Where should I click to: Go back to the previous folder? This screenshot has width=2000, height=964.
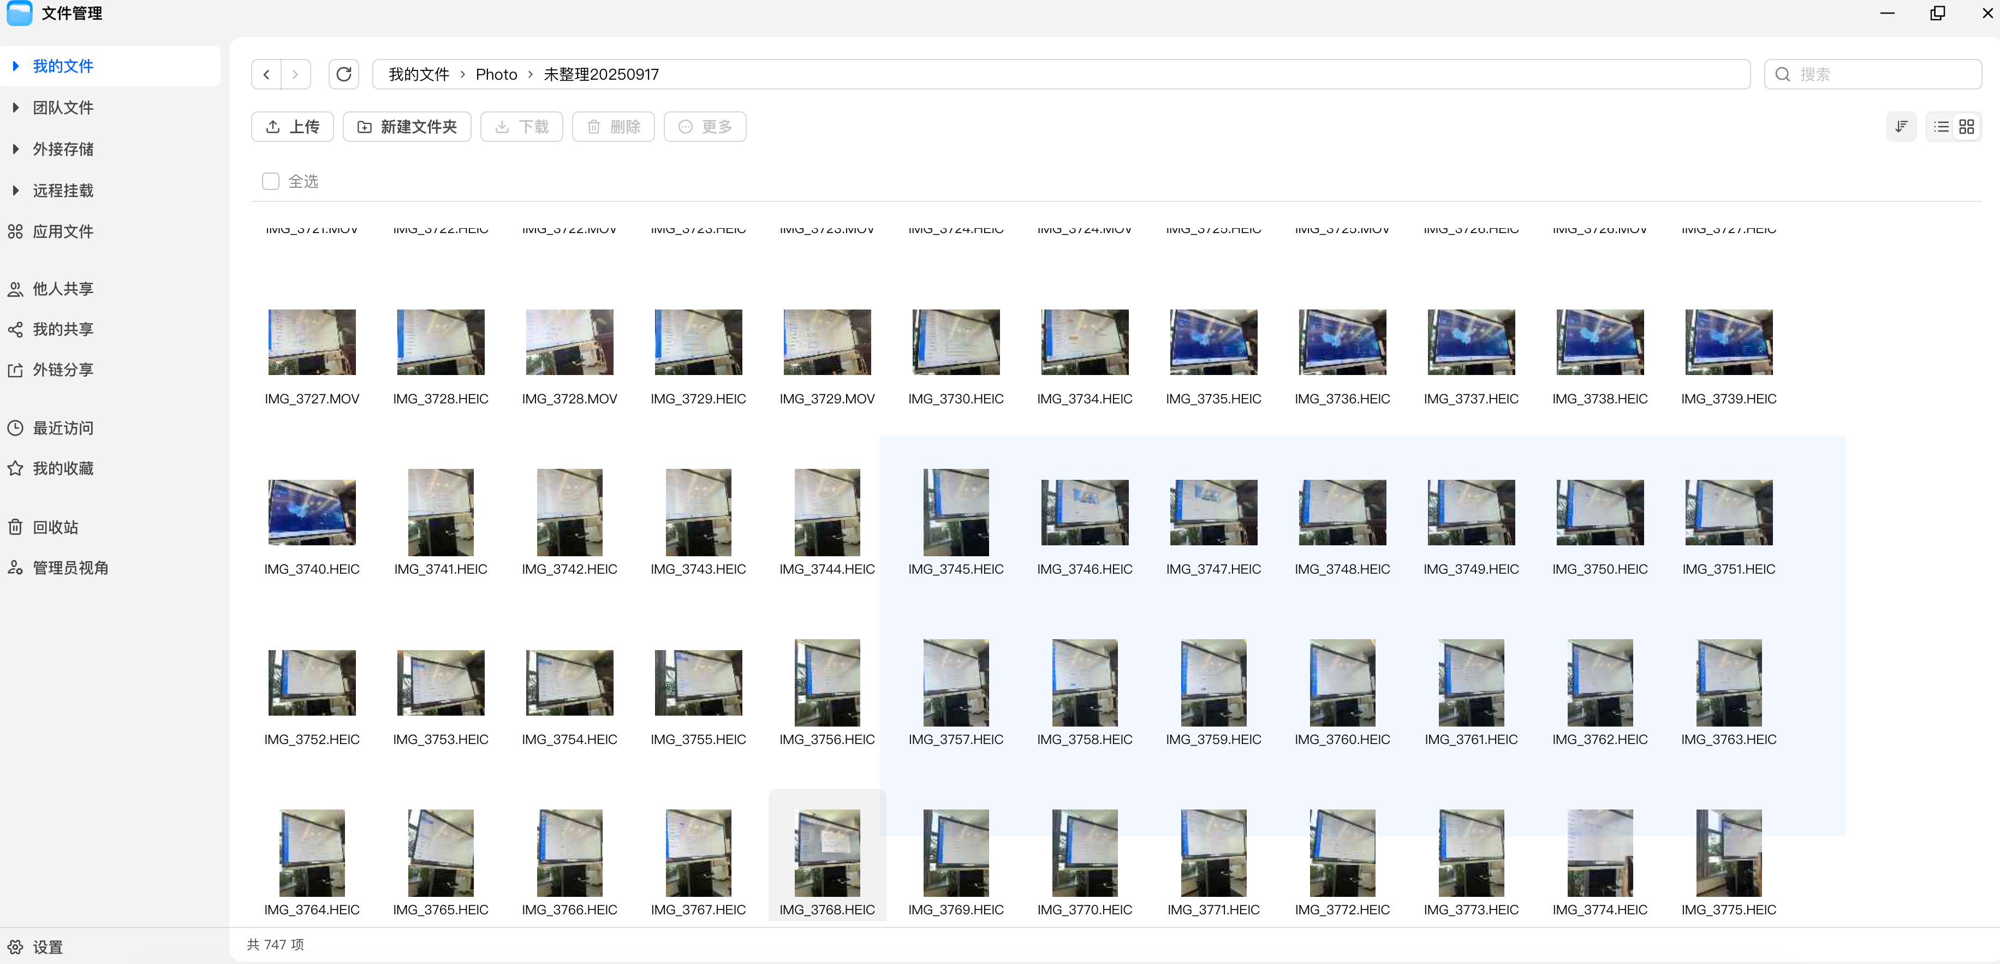[x=266, y=75]
